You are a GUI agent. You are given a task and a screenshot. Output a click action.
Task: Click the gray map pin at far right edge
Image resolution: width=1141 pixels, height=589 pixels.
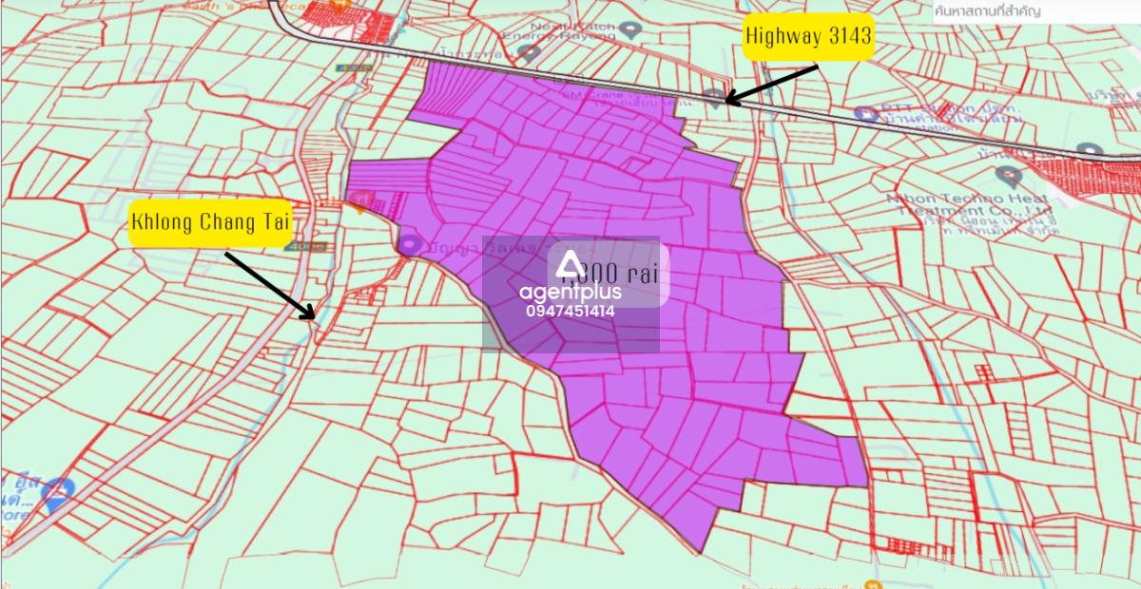[1090, 150]
